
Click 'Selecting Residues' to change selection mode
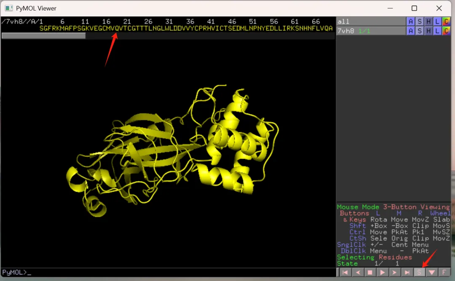(375, 257)
